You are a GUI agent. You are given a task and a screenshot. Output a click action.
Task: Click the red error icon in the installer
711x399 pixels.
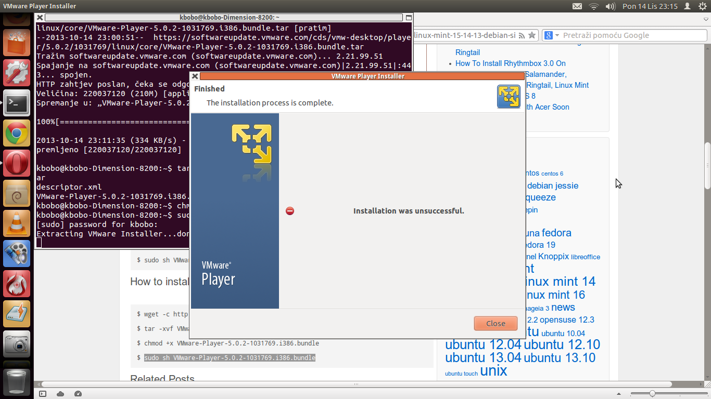tap(290, 211)
